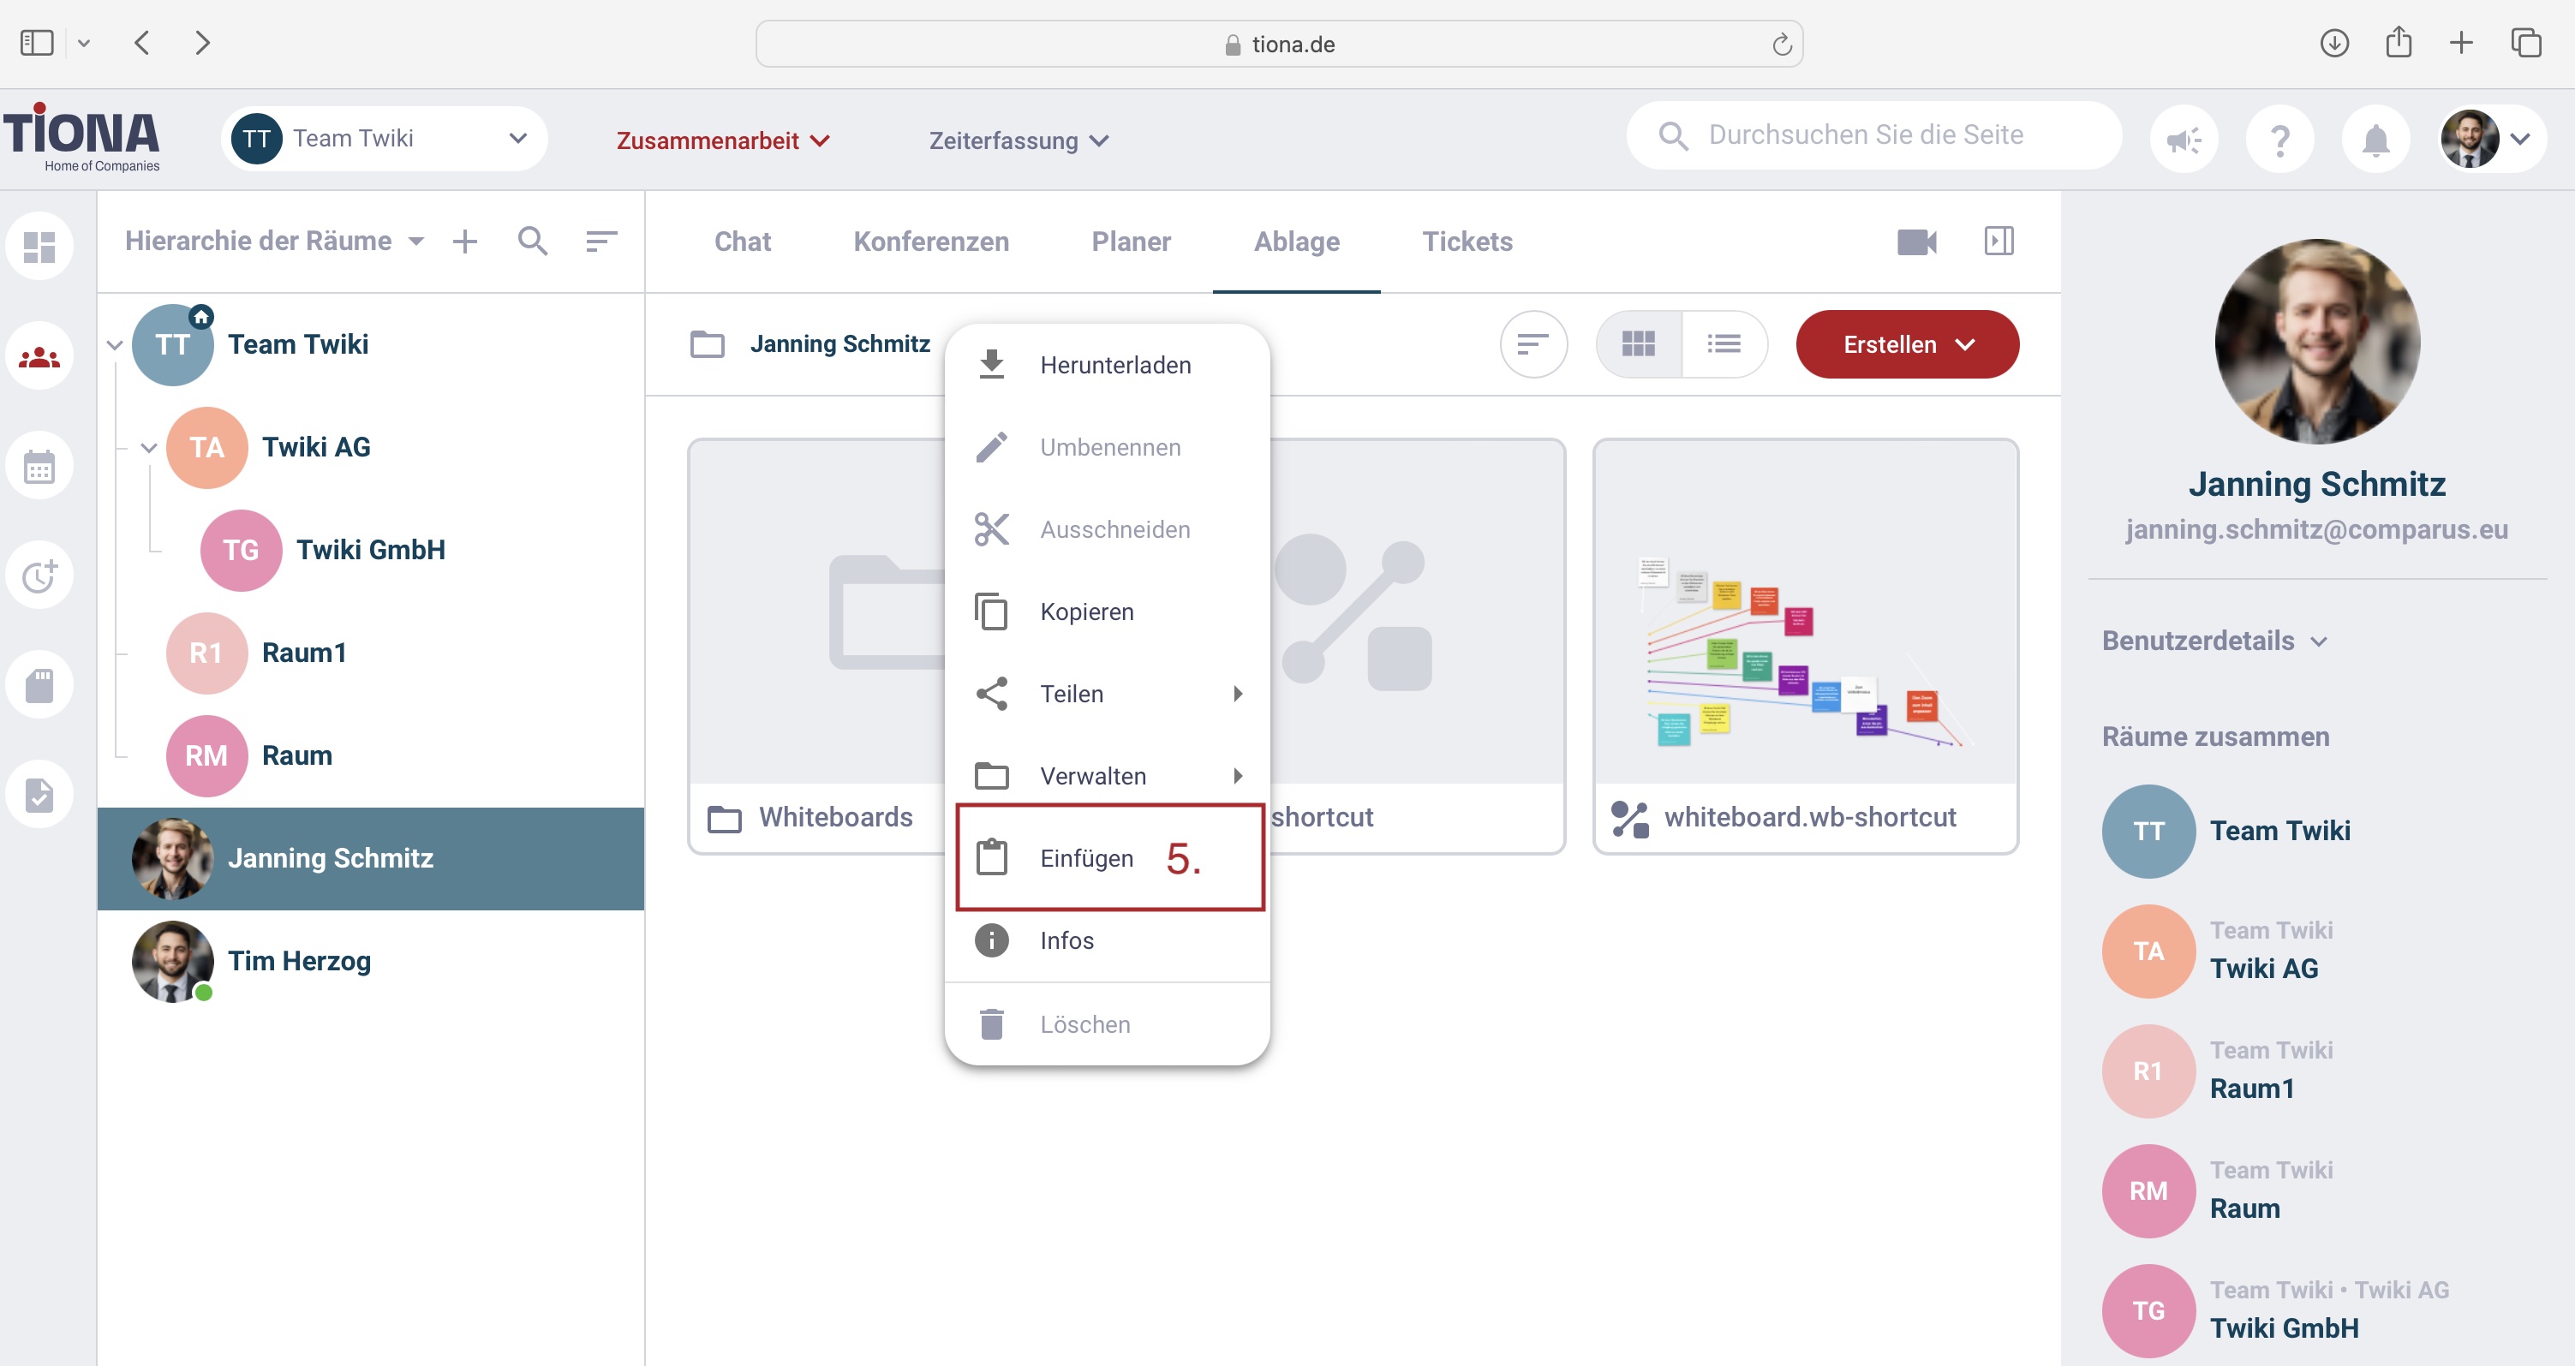Collapse the Team Twiki tree node
The height and width of the screenshot is (1366, 2575).
(x=115, y=345)
